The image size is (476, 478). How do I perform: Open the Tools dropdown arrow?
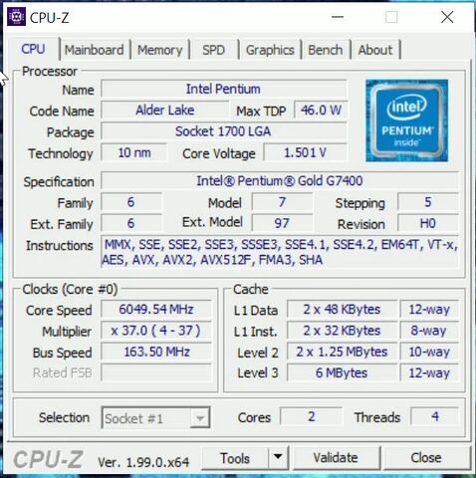click(x=278, y=457)
